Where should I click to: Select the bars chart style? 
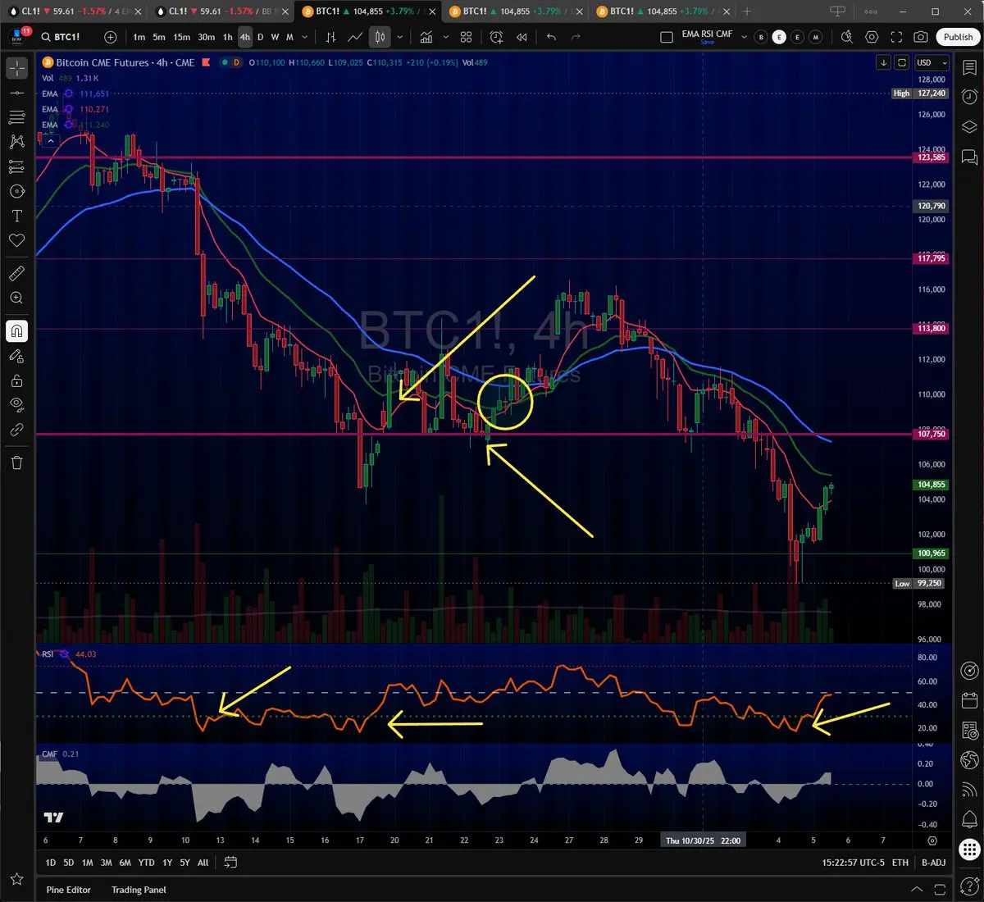pyautogui.click(x=330, y=37)
